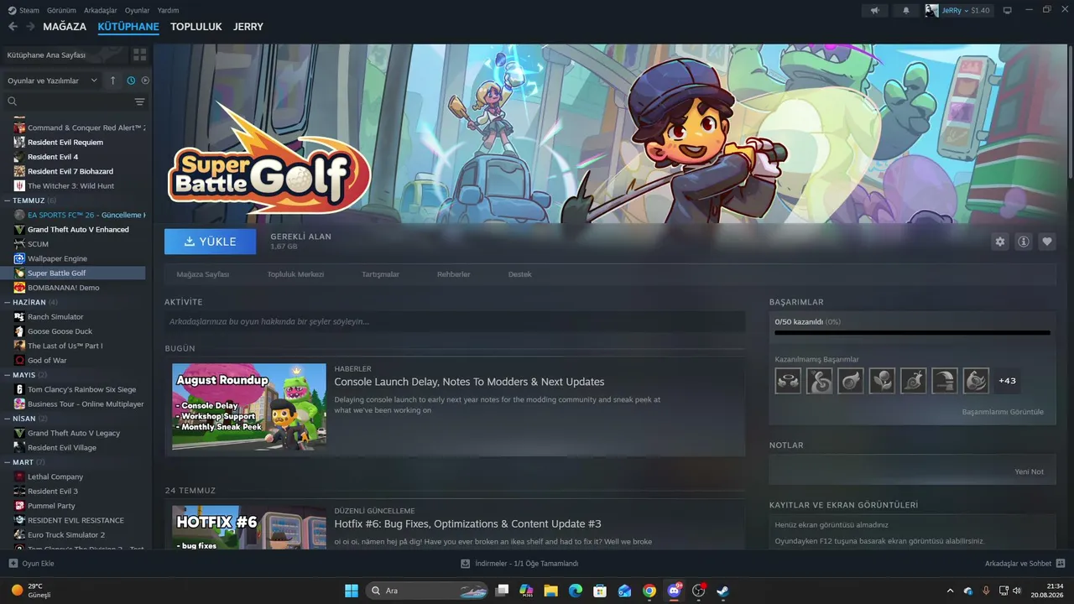Open the game settings gear icon
This screenshot has height=604, width=1074.
(x=1000, y=242)
